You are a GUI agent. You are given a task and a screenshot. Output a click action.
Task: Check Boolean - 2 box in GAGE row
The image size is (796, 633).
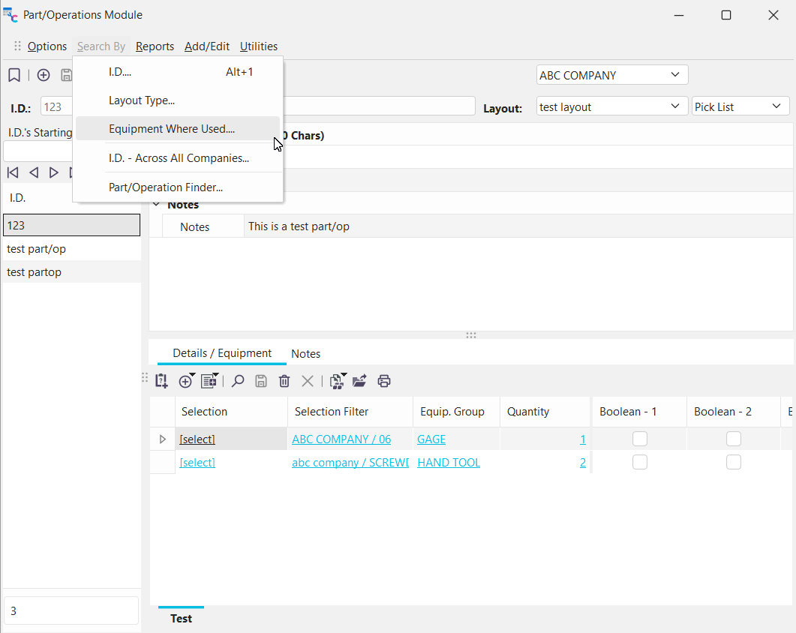[x=733, y=439]
